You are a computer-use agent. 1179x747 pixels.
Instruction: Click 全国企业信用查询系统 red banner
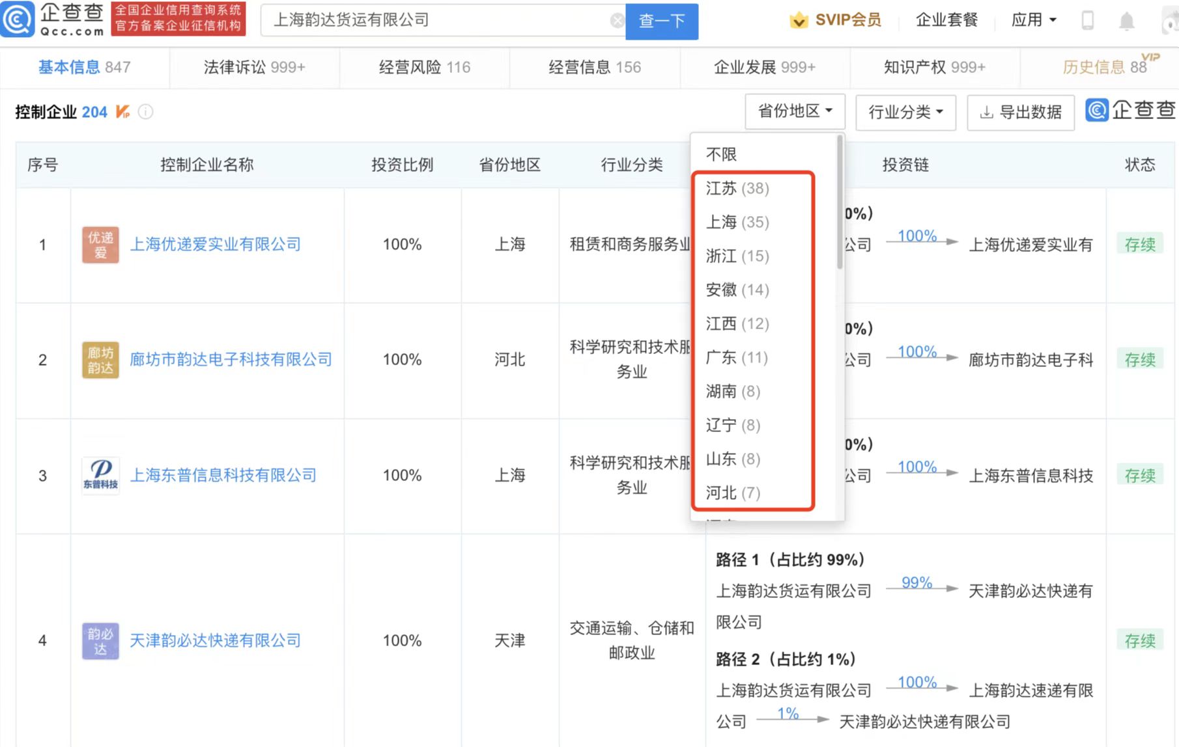pos(178,18)
